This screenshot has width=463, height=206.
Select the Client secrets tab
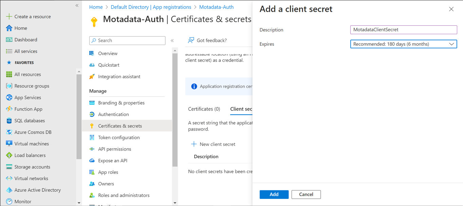[x=241, y=109]
